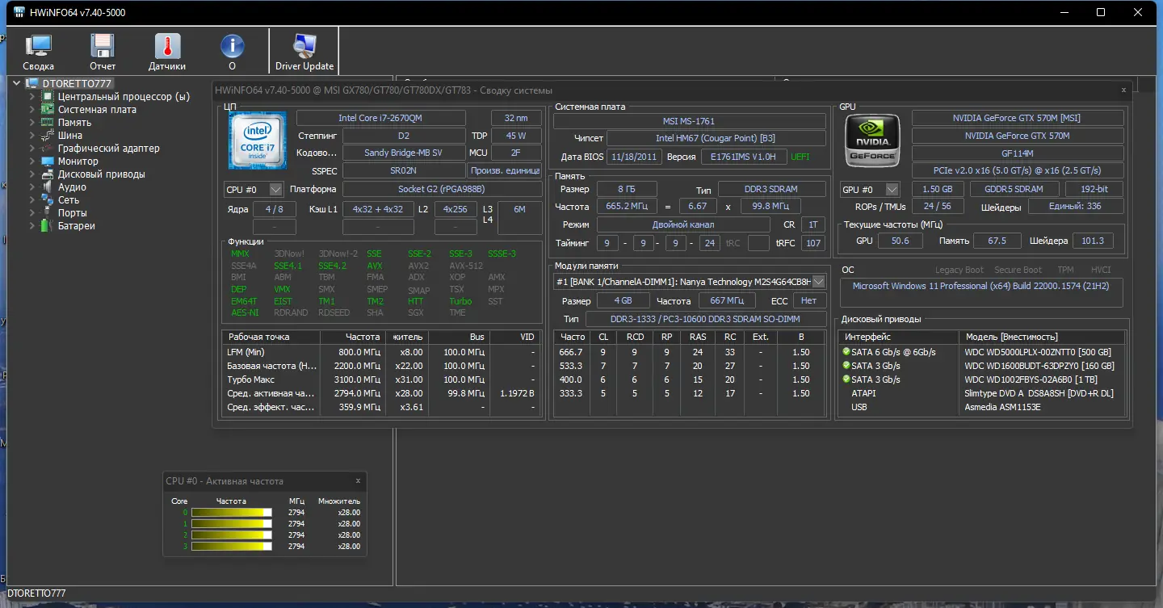This screenshot has height=608, width=1163.
Task: Click the Центральный процессор CPU chip icon
Action: (48, 96)
